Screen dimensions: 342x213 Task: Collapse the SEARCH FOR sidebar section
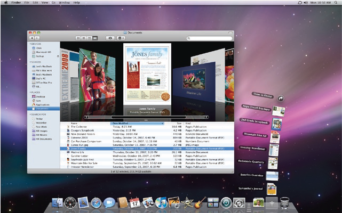pyautogui.click(x=31, y=114)
